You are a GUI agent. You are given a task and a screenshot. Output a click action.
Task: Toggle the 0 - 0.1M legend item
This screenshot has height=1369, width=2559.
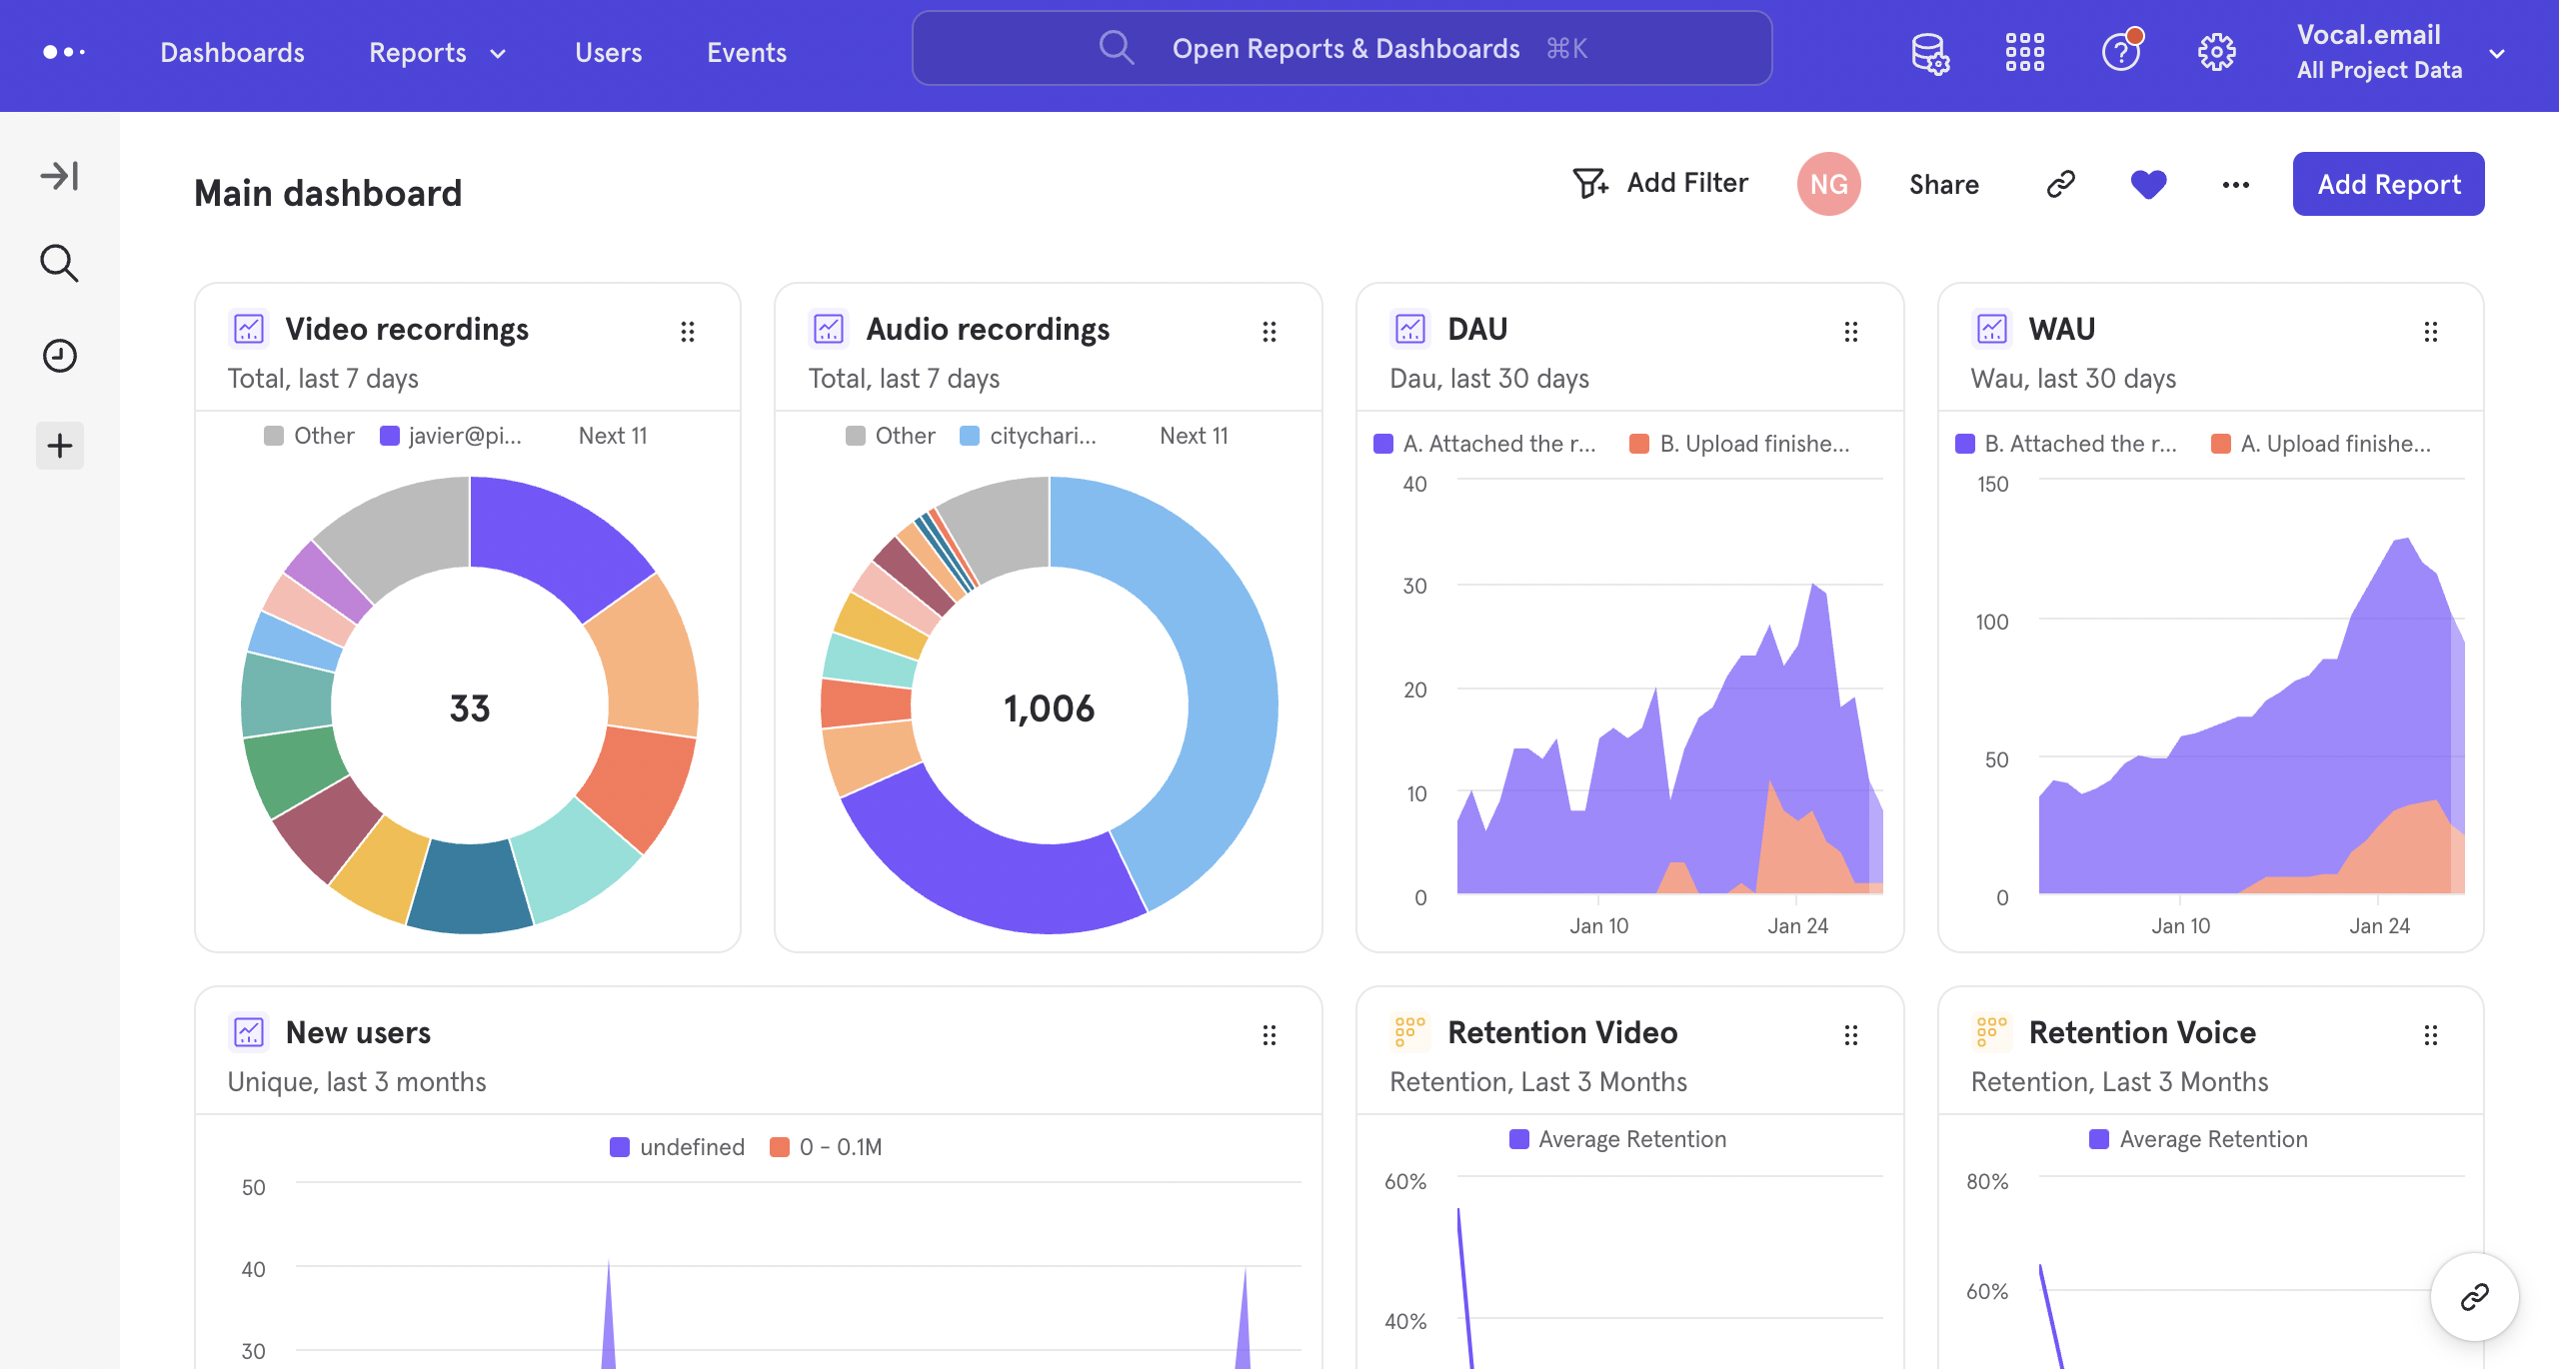(826, 1147)
